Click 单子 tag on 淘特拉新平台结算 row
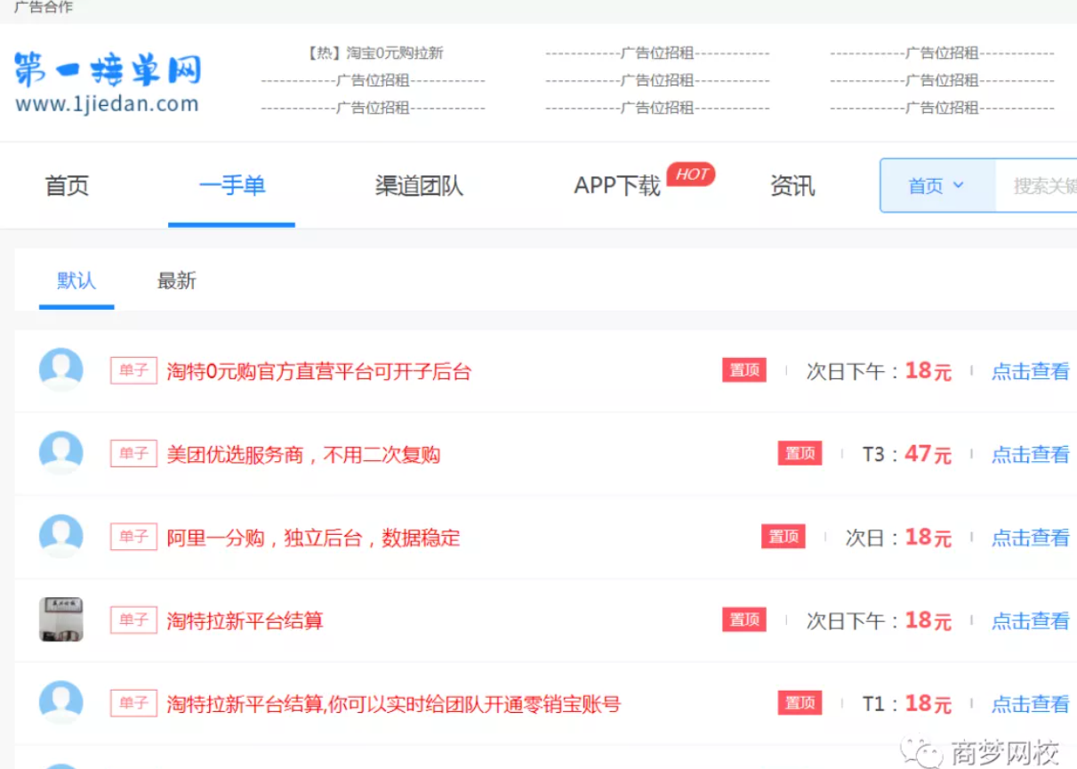This screenshot has height=769, width=1077. tap(133, 620)
